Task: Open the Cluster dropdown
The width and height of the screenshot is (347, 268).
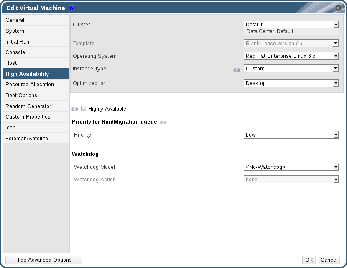Action: [x=291, y=25]
